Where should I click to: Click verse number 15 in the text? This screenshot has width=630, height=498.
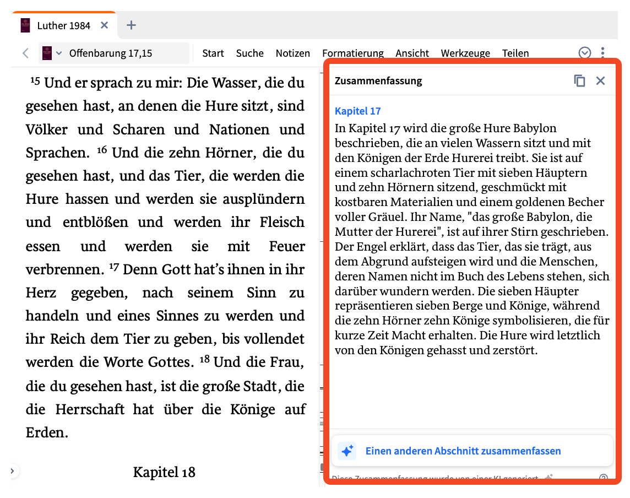pyautogui.click(x=35, y=81)
